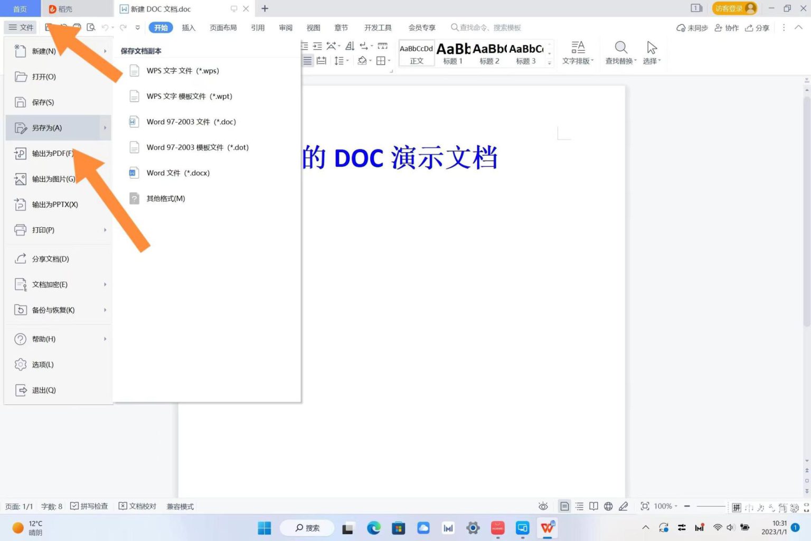
Task: Open the WPS Office app from the taskbar
Action: click(547, 528)
